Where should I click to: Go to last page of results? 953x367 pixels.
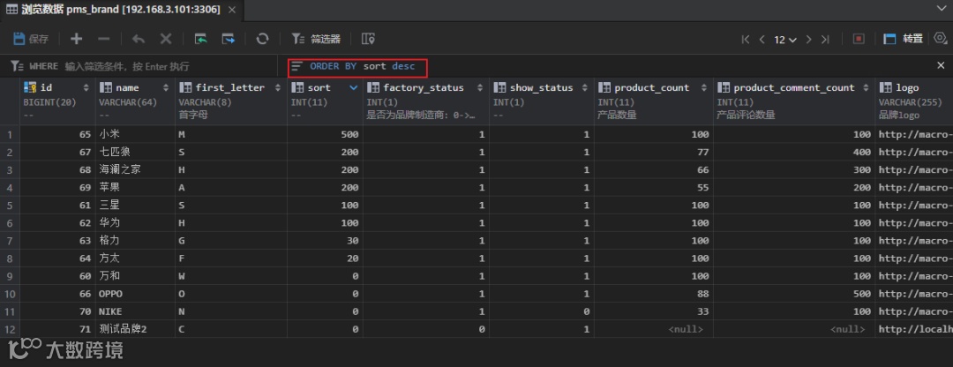825,40
